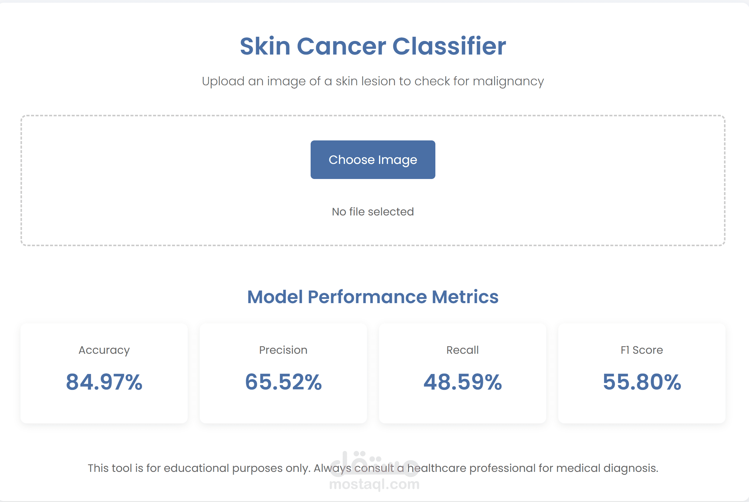Viewport: 749px width, 502px height.
Task: Click the upload instructions subtitle text
Action: tap(373, 81)
